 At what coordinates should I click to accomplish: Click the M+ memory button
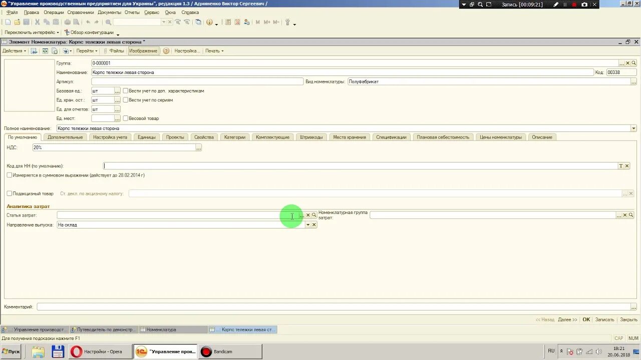(x=267, y=22)
